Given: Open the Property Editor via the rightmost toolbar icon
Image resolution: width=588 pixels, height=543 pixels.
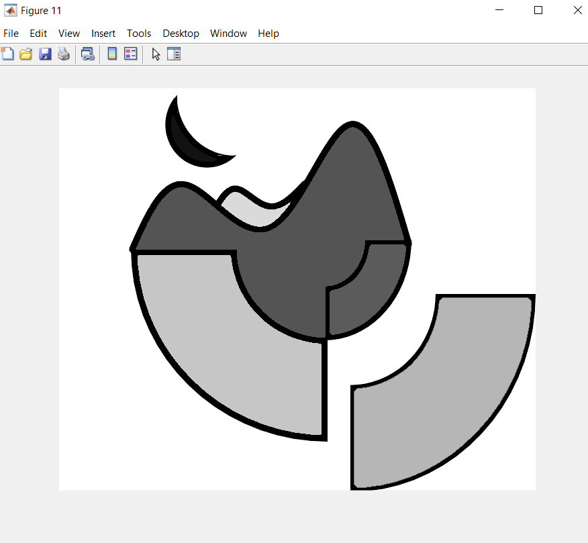Looking at the screenshot, I should tap(174, 54).
